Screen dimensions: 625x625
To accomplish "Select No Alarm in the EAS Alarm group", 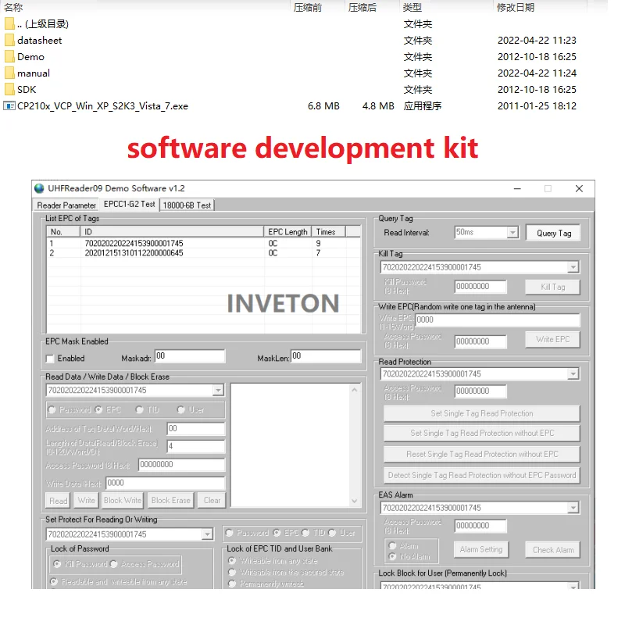I will (x=392, y=556).
